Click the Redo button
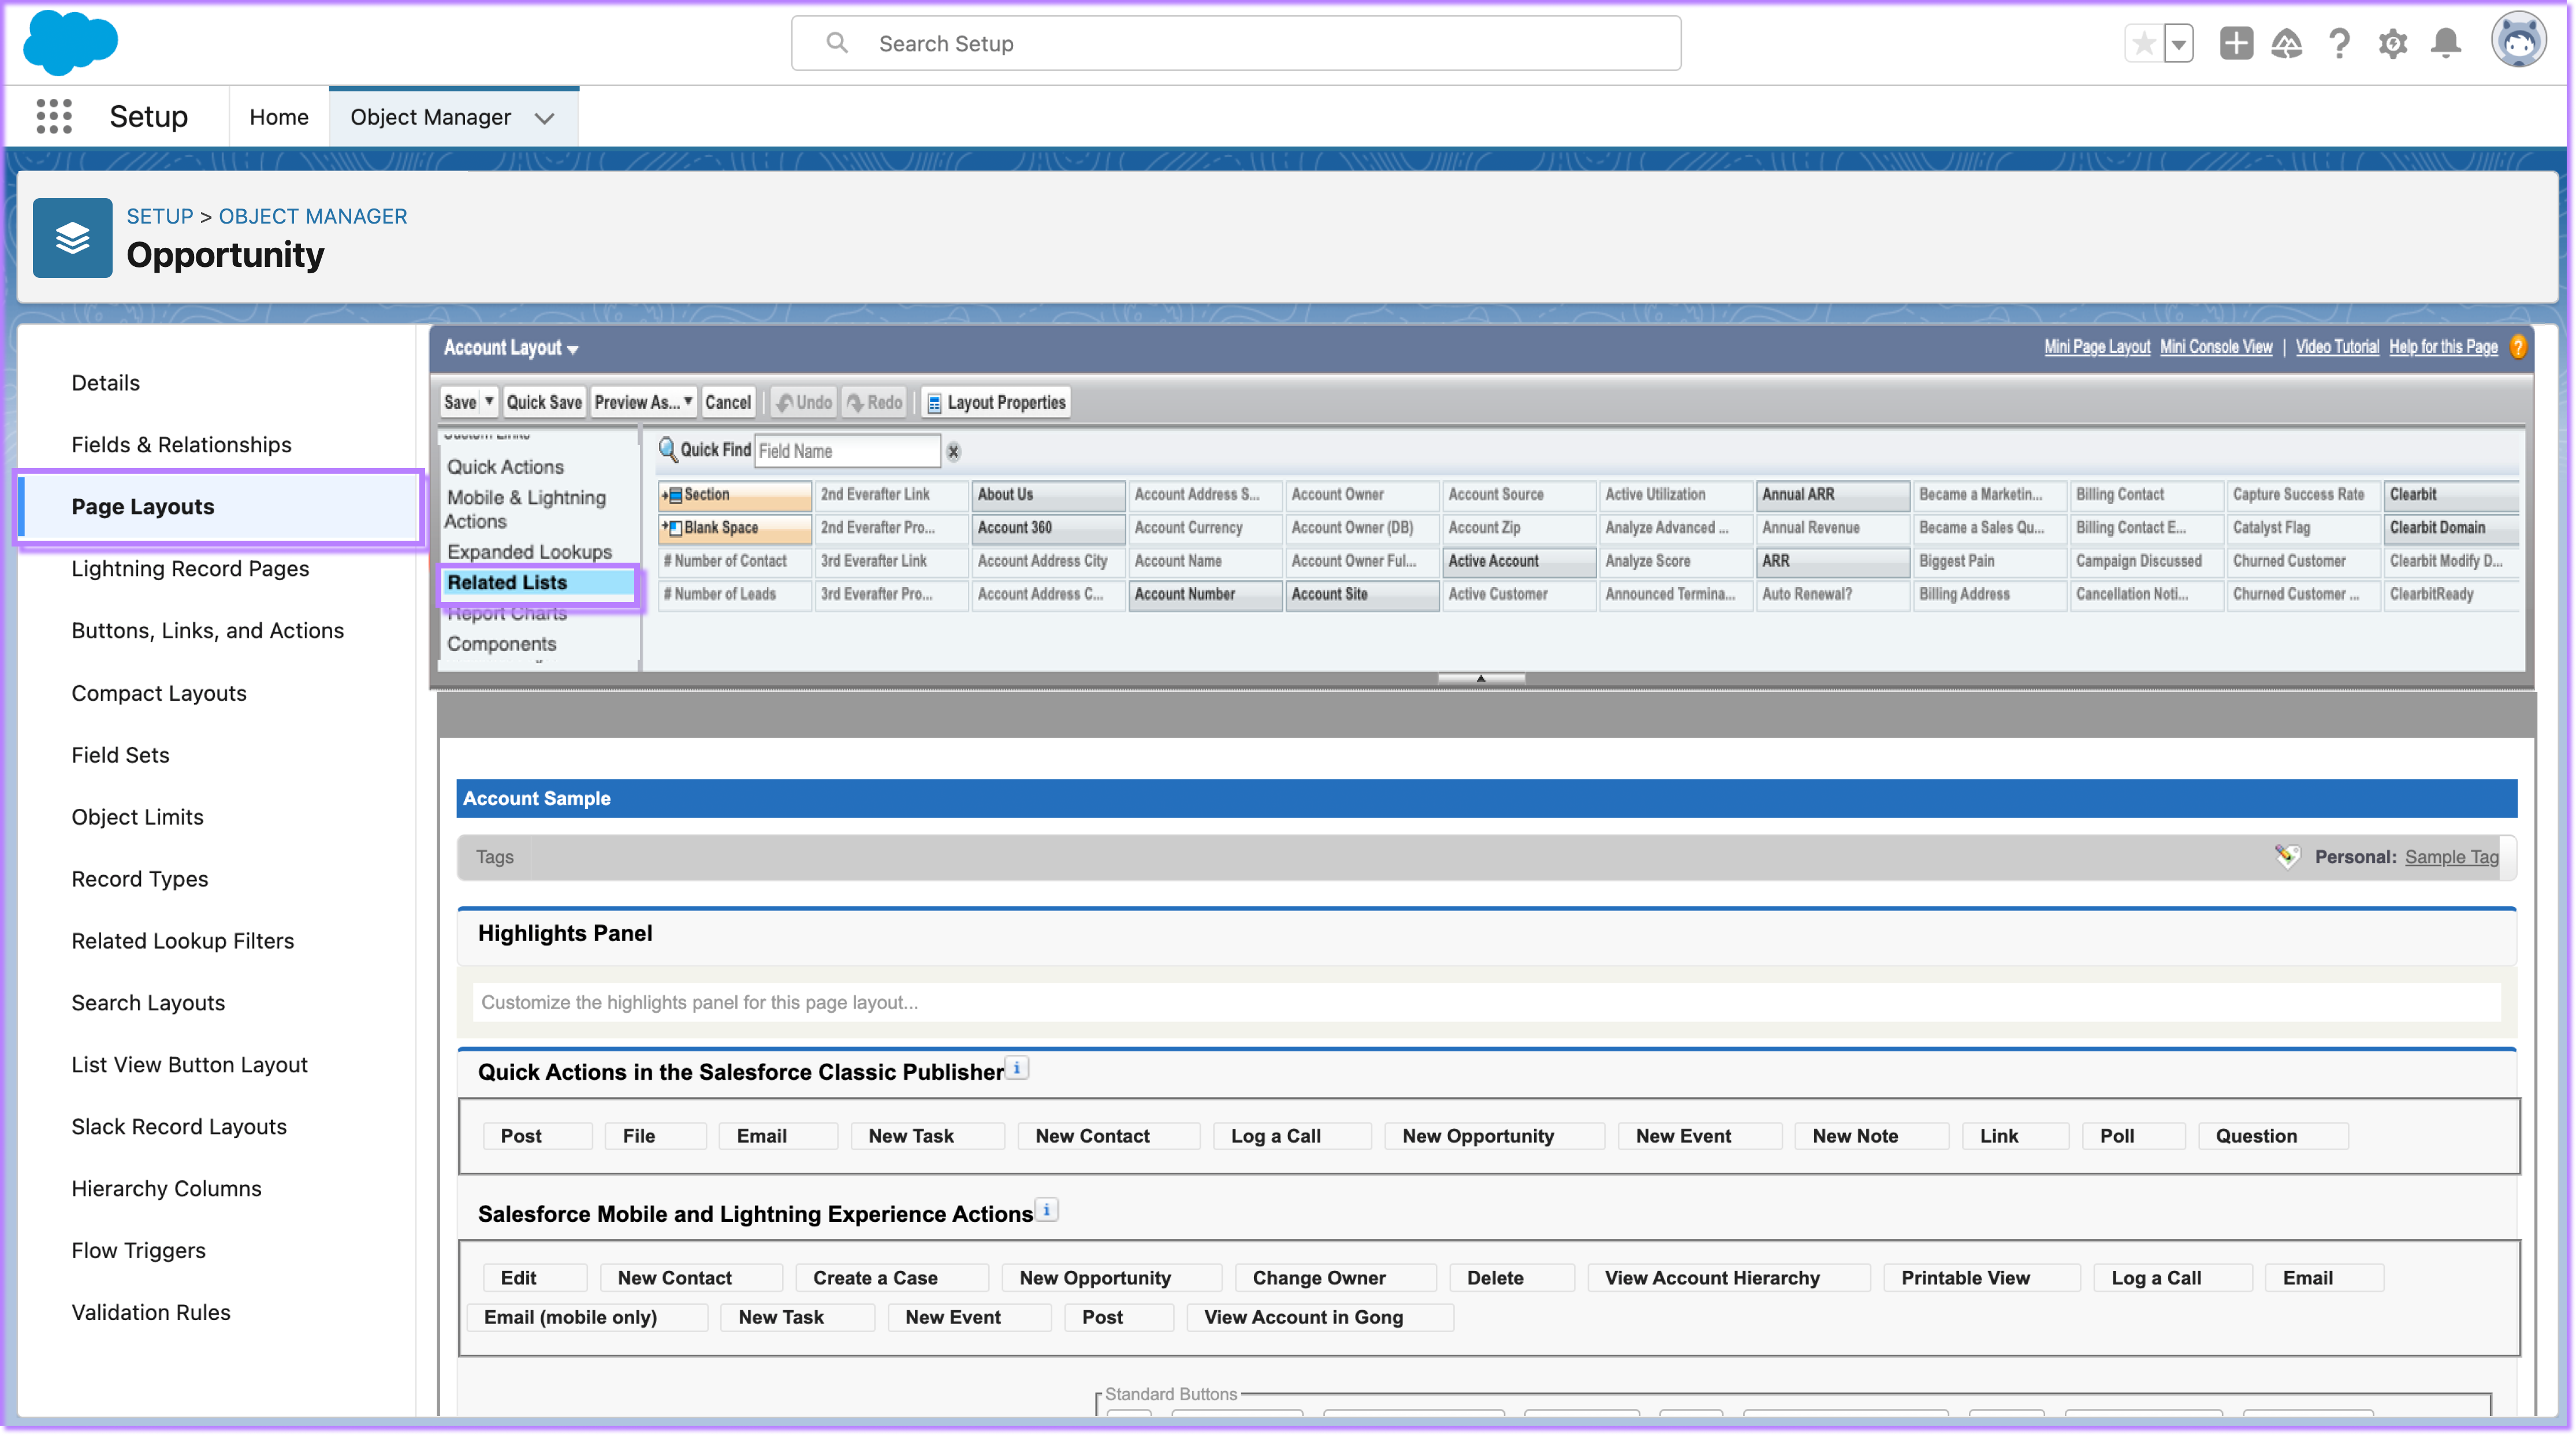 click(875, 402)
